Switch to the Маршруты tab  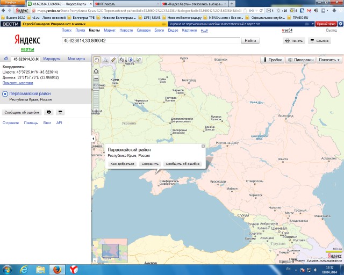coord(52,59)
